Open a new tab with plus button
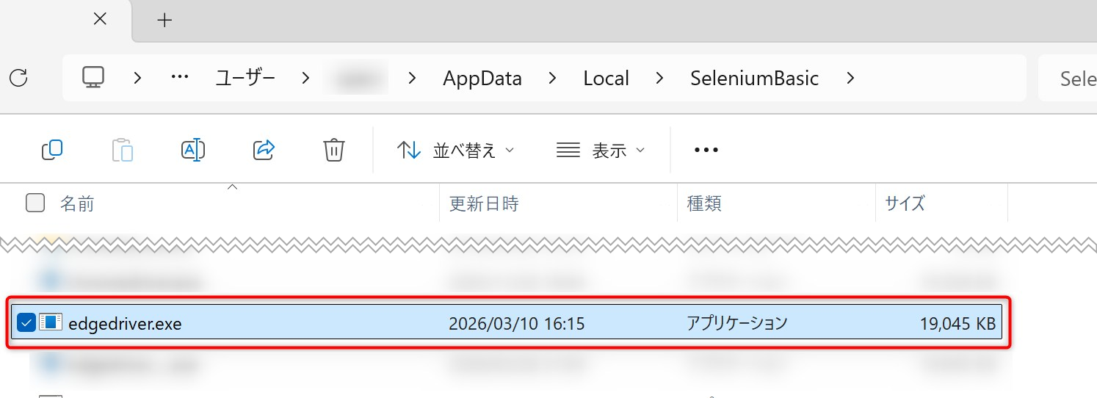Screen dimensions: 1097x398 point(165,21)
